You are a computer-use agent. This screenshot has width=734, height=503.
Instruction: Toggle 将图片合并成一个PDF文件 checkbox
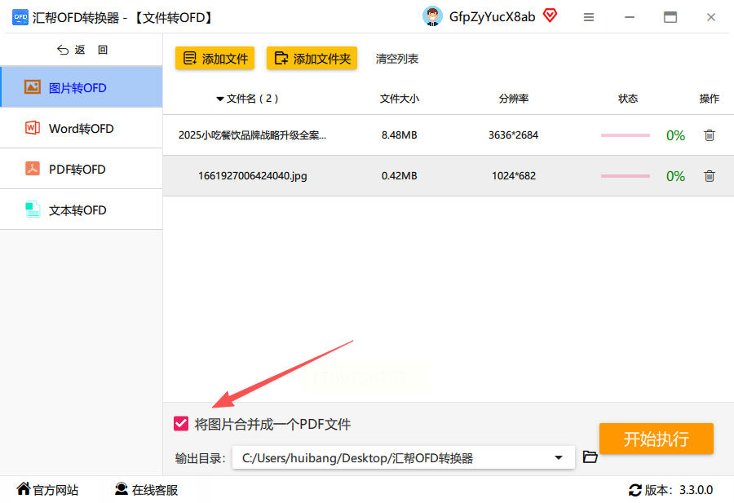(181, 423)
